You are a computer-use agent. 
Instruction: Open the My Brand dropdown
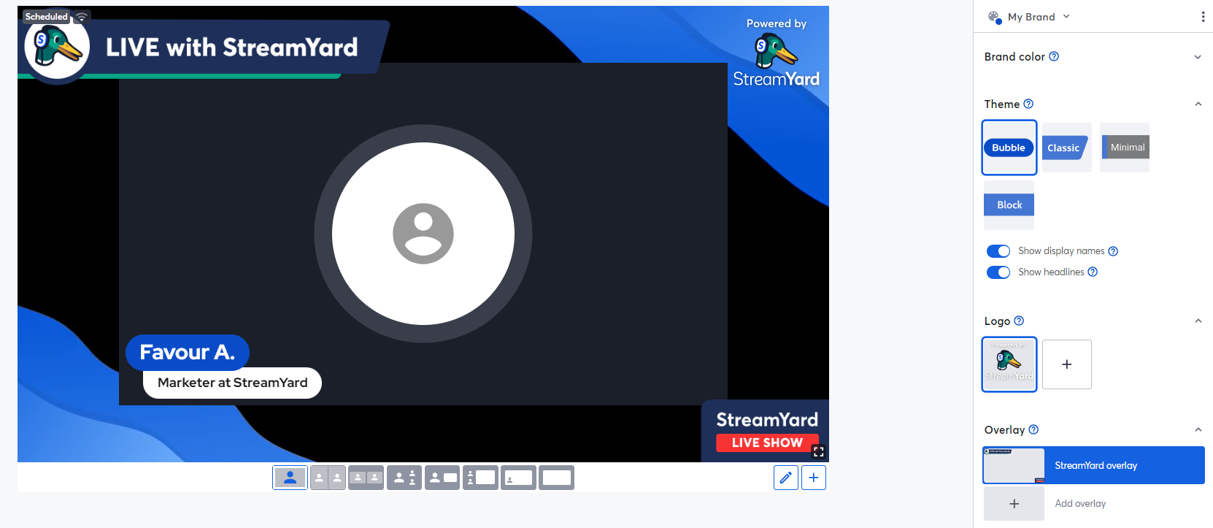coord(1029,17)
